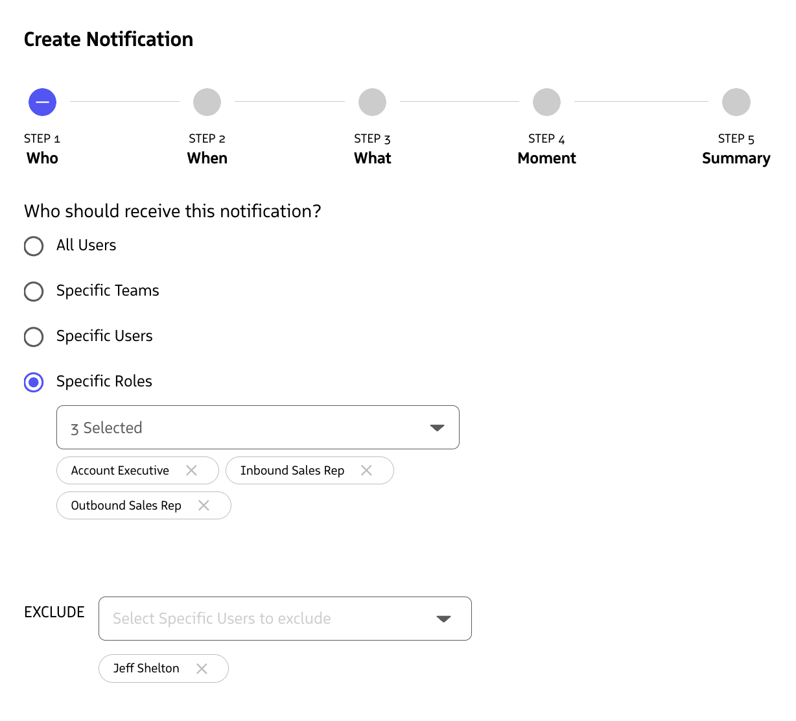The image size is (796, 721).
Task: Click the Step 3 What indicator circle
Action: pyautogui.click(x=372, y=102)
